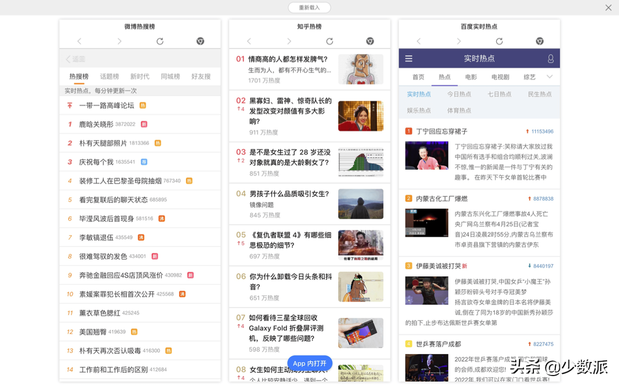
Task: Go back in the 微博热搜榜 panel
Action: point(80,41)
